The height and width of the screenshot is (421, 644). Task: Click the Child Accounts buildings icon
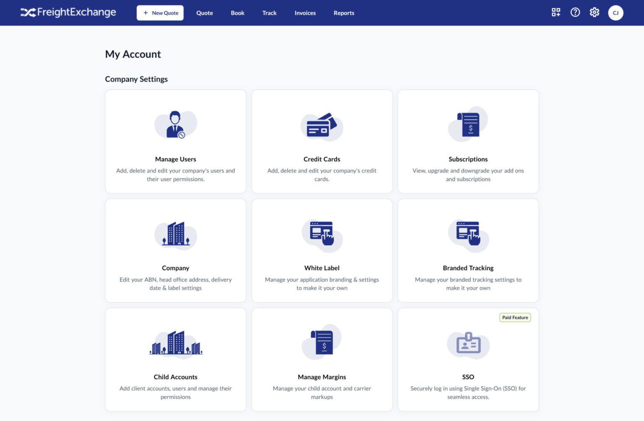(x=176, y=343)
